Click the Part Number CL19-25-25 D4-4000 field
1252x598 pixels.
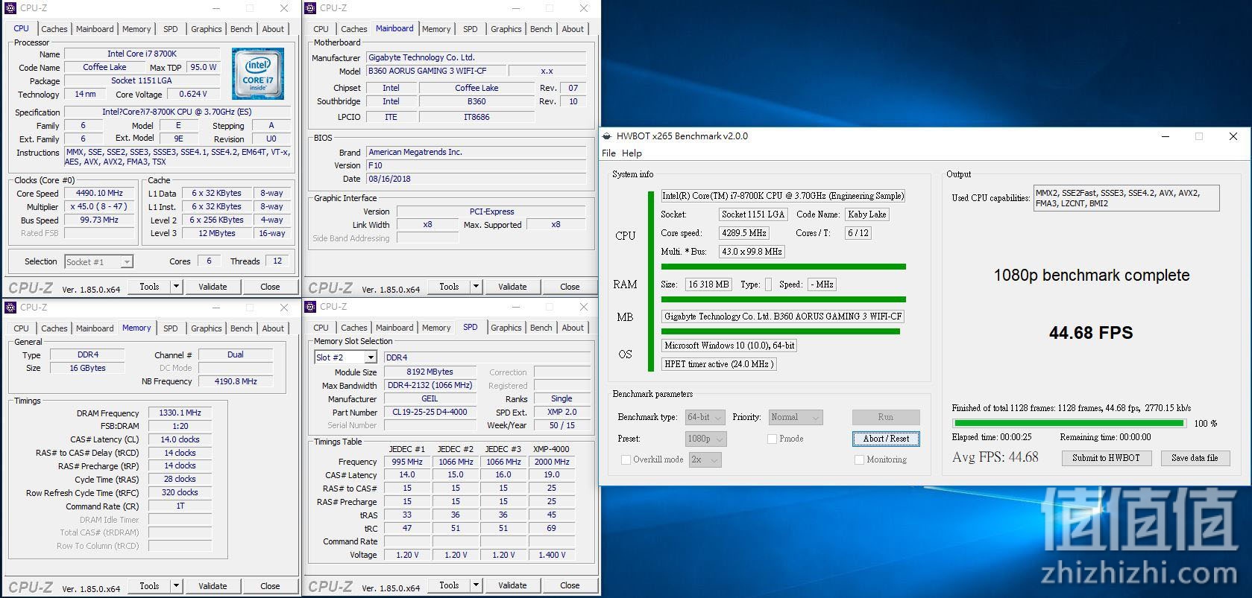[430, 412]
